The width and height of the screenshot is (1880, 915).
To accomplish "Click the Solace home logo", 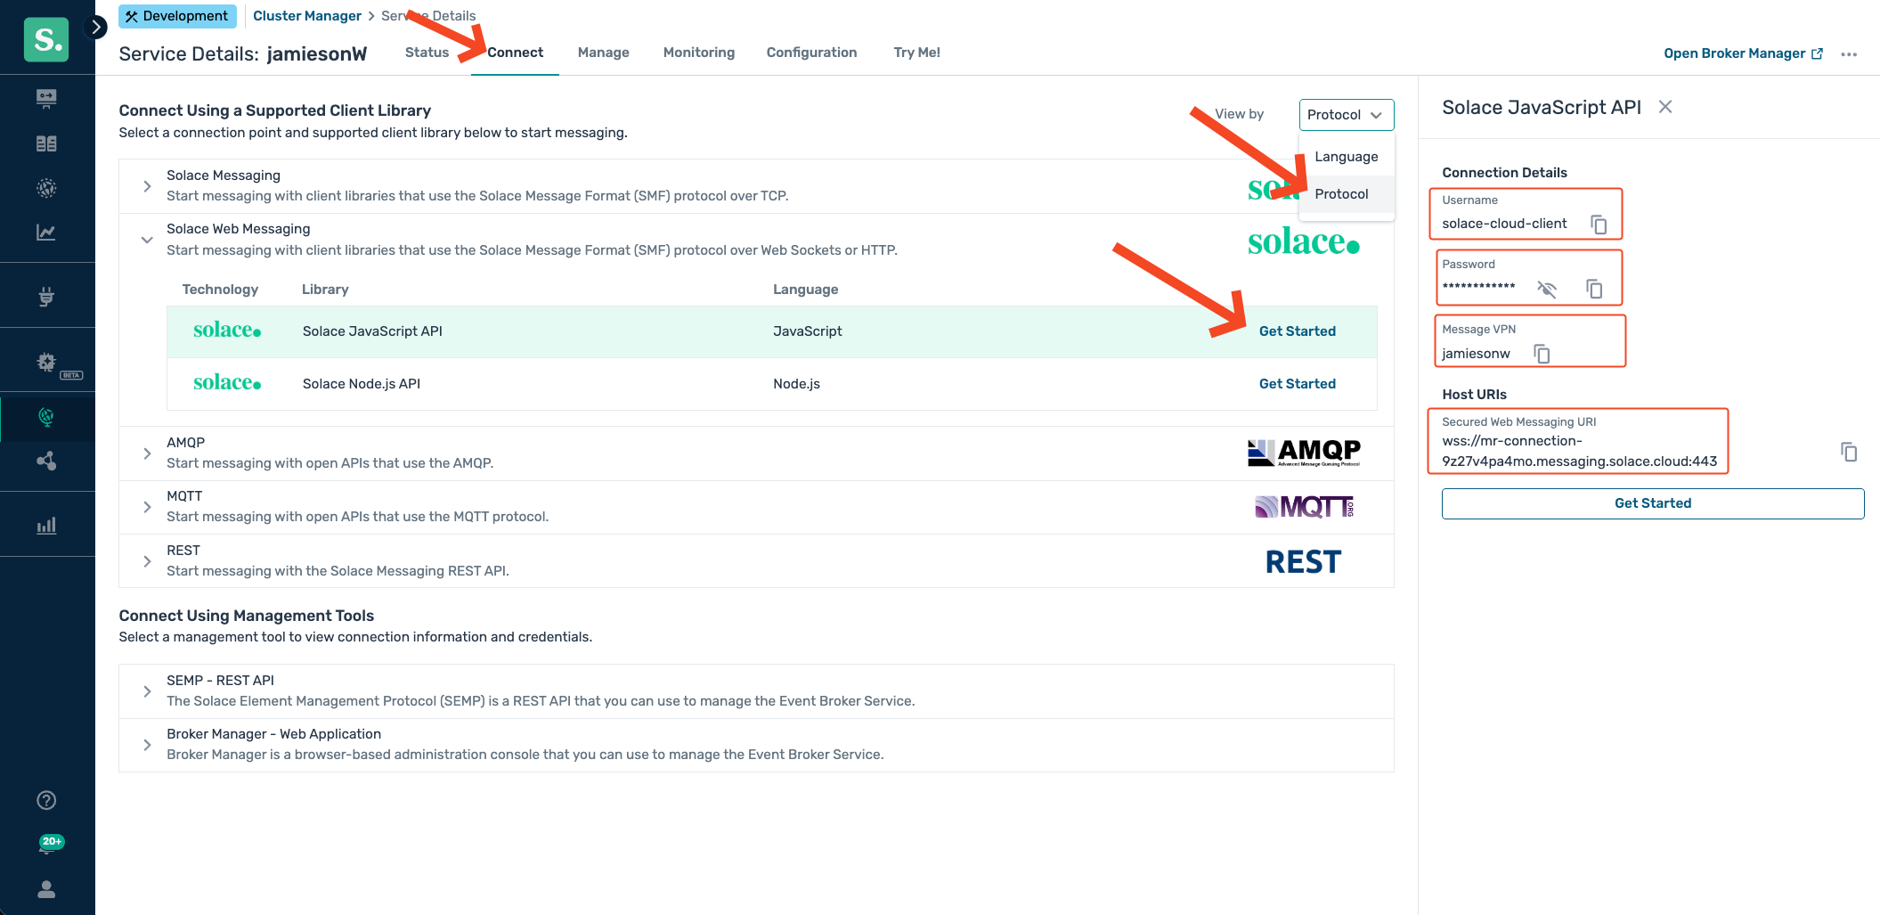I will [46, 39].
